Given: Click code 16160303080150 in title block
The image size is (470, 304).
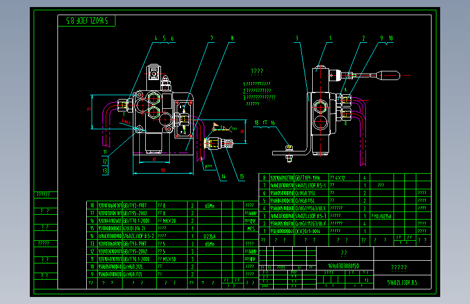Looking at the screenshot, I should [x=344, y=266].
